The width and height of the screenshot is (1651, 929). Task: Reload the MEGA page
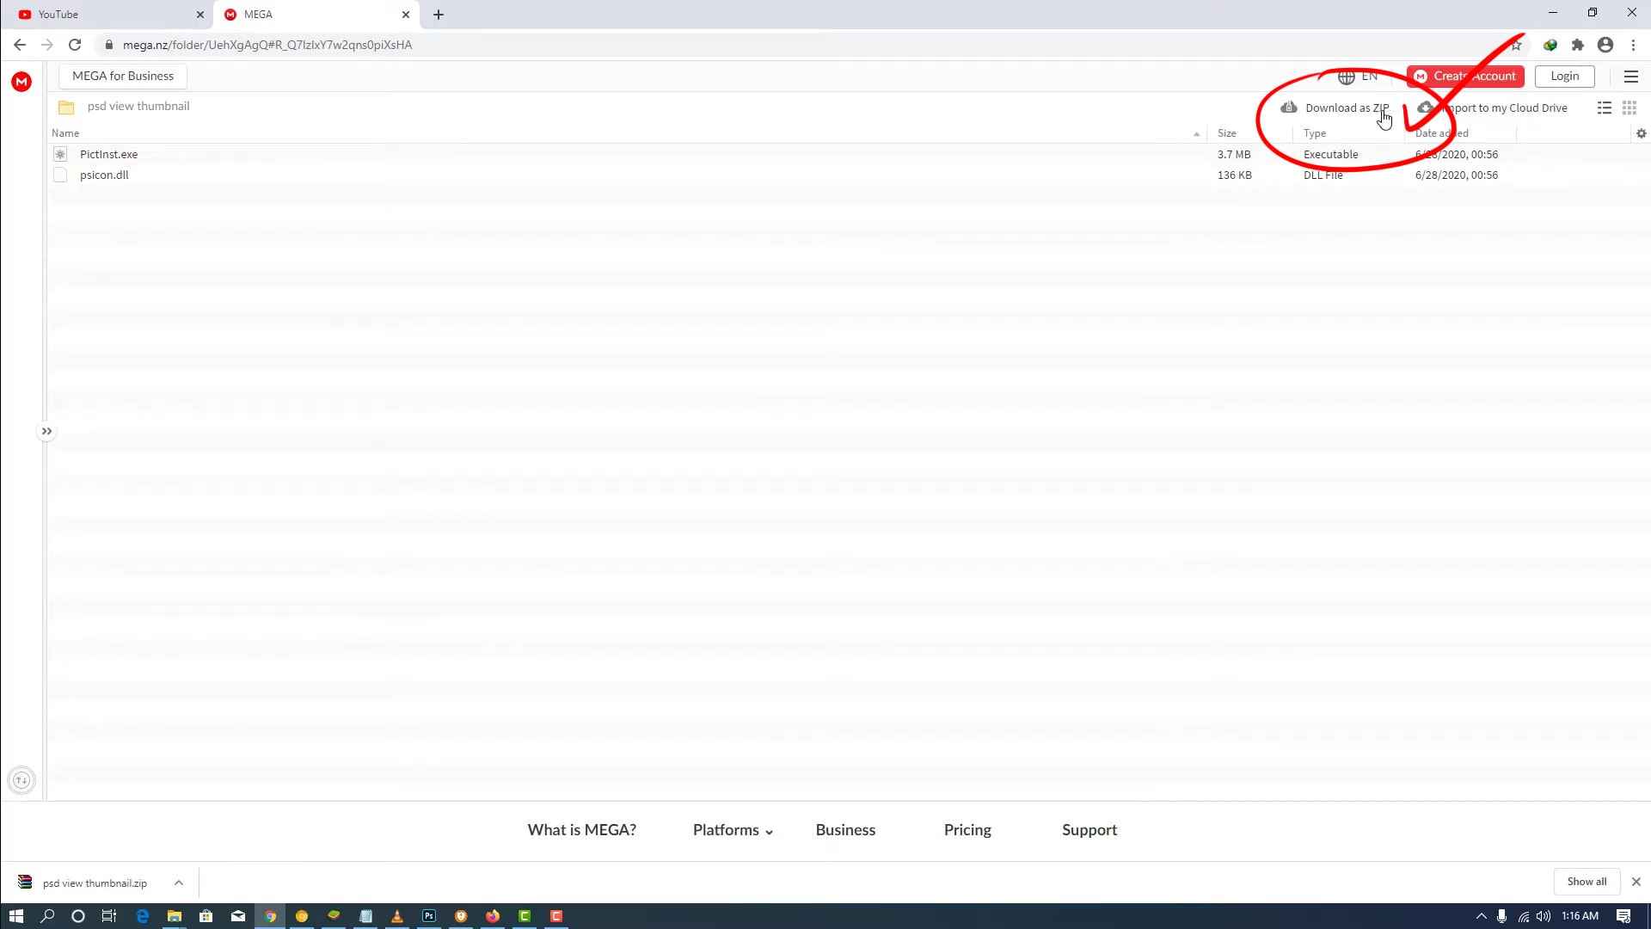point(75,45)
